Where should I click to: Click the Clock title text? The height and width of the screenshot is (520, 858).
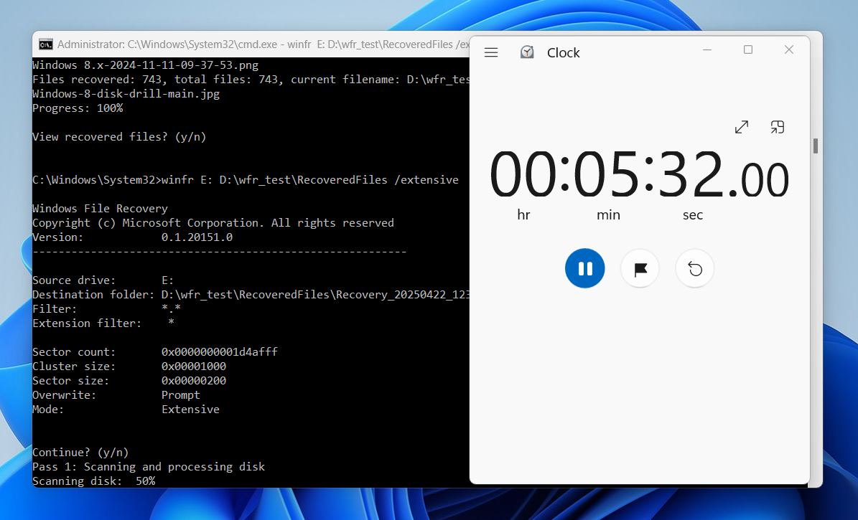coord(563,53)
